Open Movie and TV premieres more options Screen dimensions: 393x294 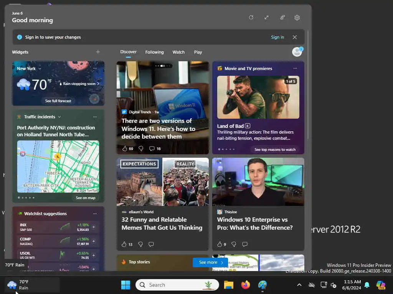[x=295, y=68]
